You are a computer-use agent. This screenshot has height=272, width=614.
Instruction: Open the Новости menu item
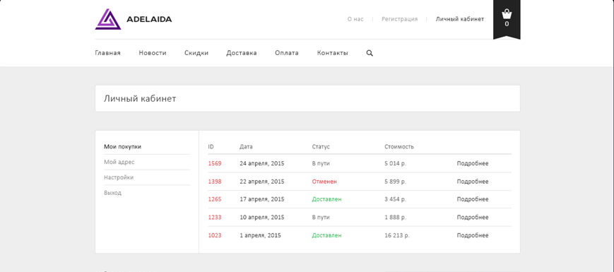click(x=153, y=53)
